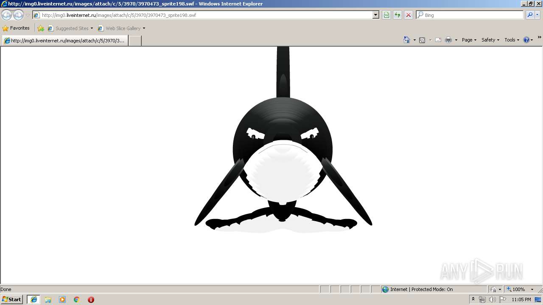Click the Show desktop button
The image size is (543, 305).
[538, 299]
